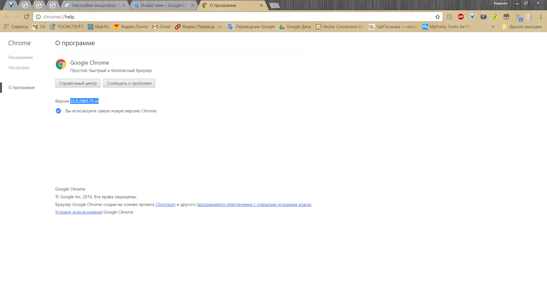This screenshot has width=547, height=293.
Task: Open the ТЕХЭКСПЕ®Т bookmark
Action: point(67,27)
